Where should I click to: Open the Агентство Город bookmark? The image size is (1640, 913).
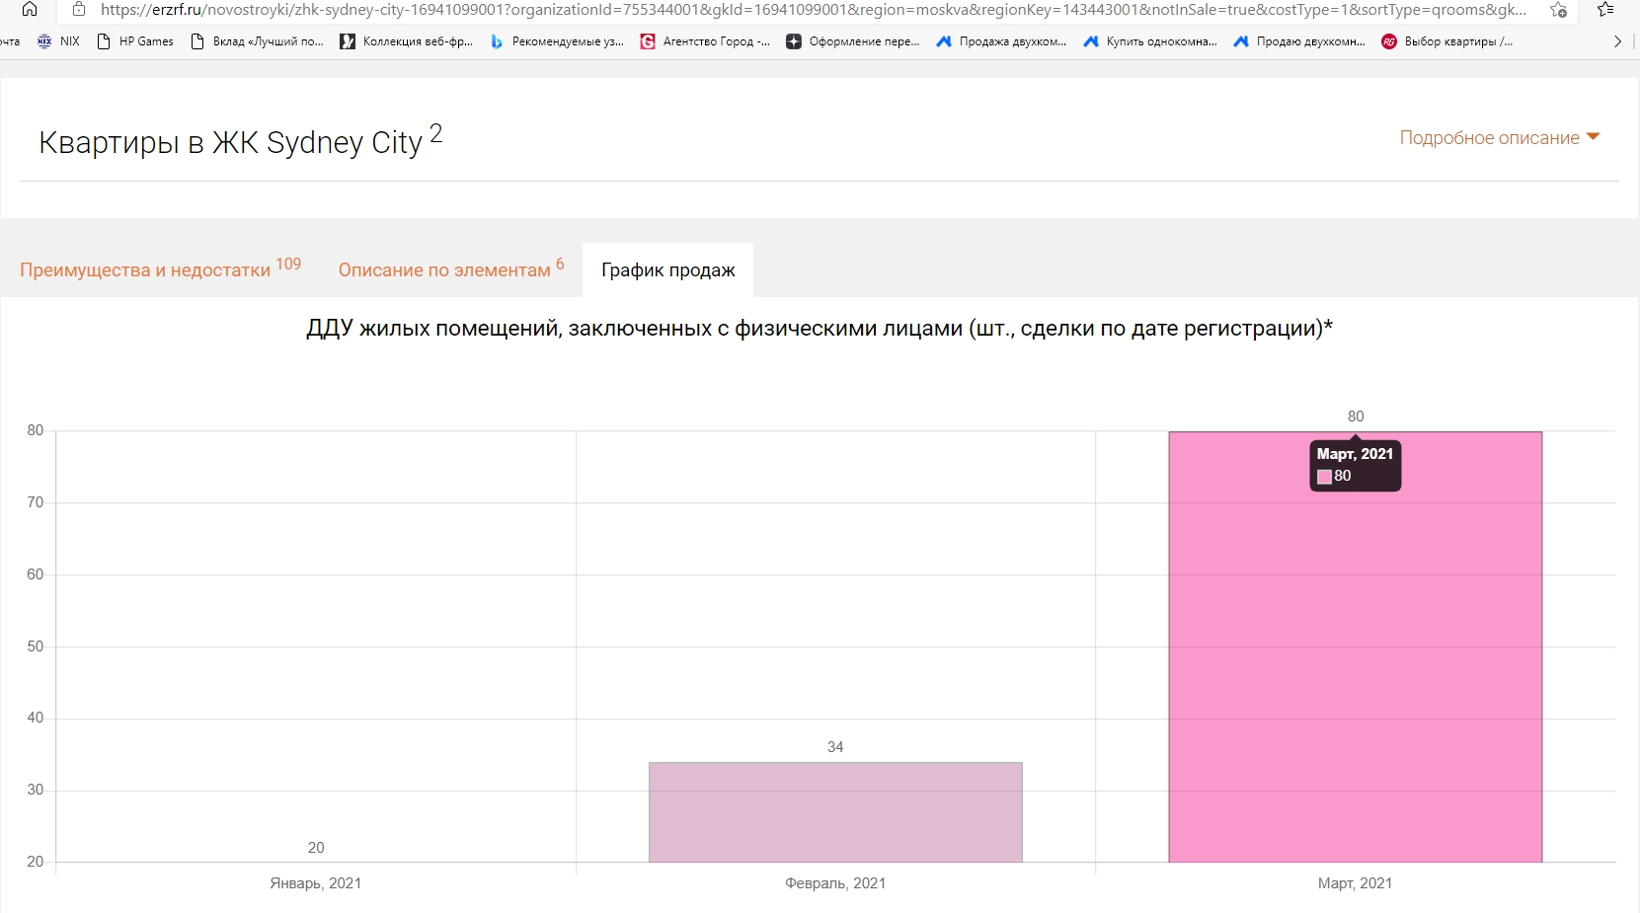pyautogui.click(x=705, y=41)
